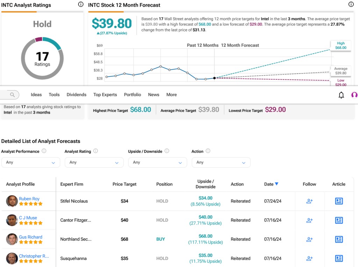This screenshot has width=358, height=267.
Task: Open the Dividends menu
Action: [76, 95]
